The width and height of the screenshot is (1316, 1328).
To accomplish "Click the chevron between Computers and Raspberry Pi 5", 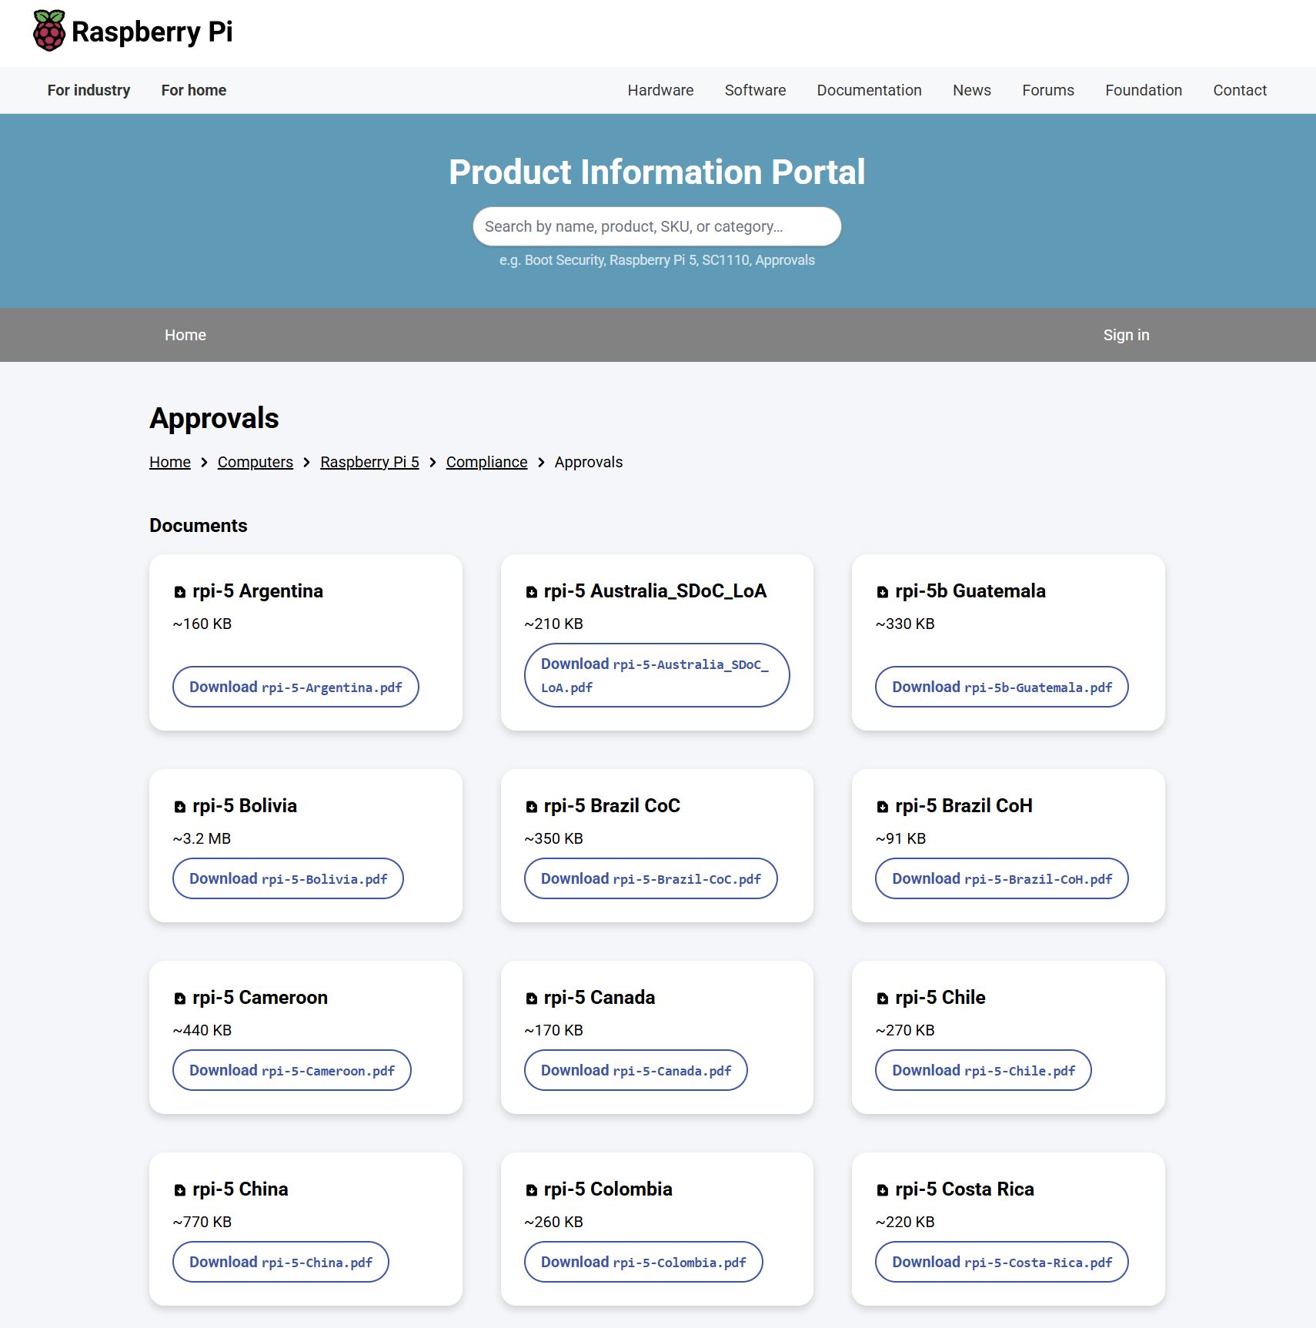I will 306,462.
